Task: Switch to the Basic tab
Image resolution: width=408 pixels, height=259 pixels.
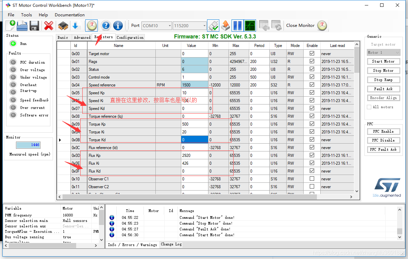Action: pos(63,37)
